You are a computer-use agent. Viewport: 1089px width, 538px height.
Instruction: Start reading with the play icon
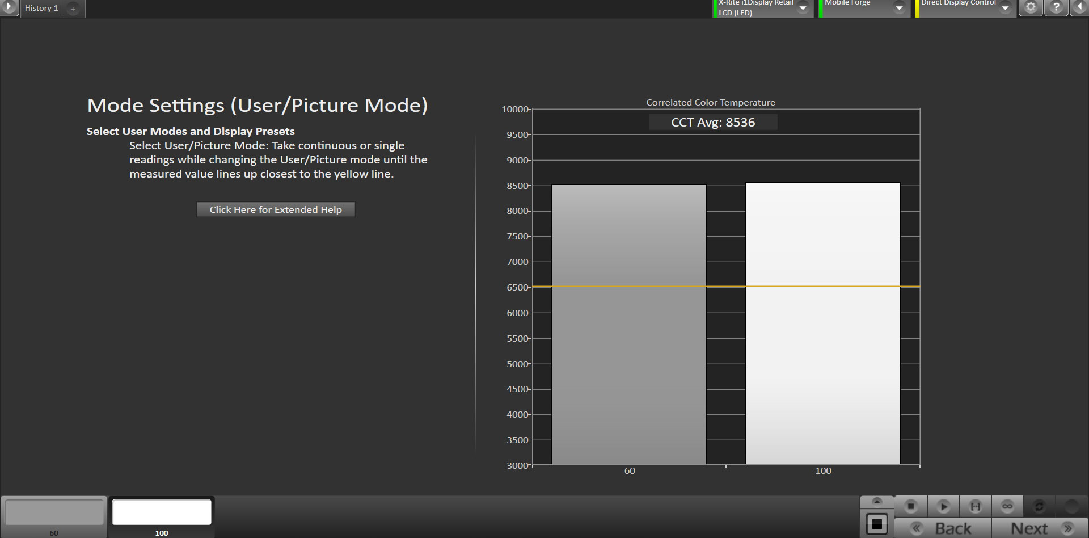pyautogui.click(x=943, y=506)
